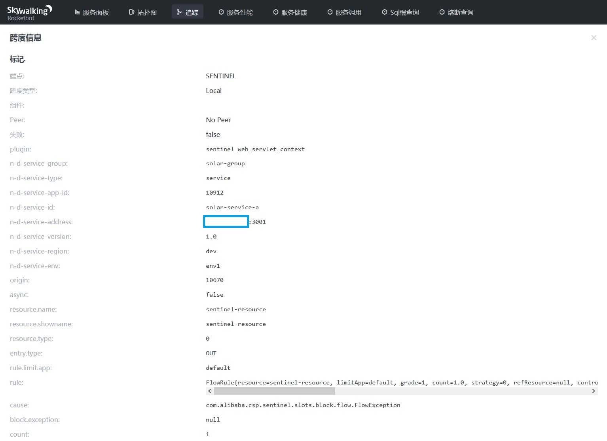This screenshot has height=441, width=607.
Task: Switch to the 拓扑图 tab
Action: pyautogui.click(x=143, y=12)
